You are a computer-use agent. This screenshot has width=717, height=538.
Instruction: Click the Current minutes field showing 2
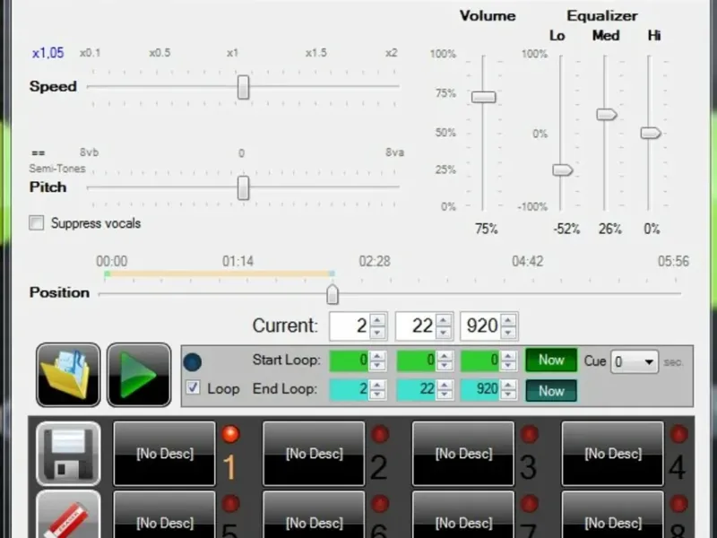tap(350, 326)
